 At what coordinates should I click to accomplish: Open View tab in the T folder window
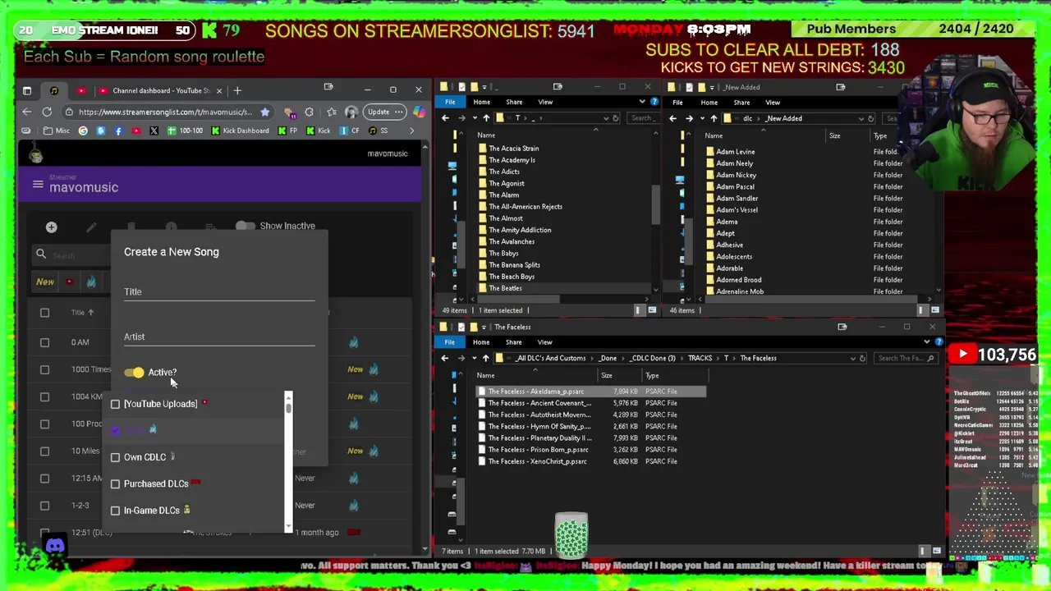click(x=545, y=102)
